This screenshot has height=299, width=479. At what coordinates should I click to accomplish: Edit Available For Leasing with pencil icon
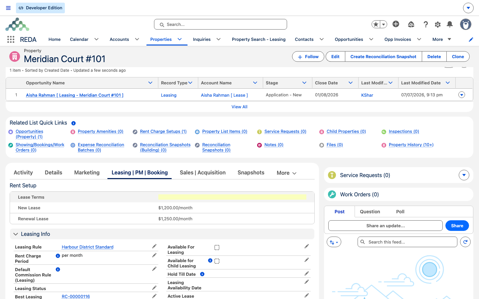coord(307,247)
